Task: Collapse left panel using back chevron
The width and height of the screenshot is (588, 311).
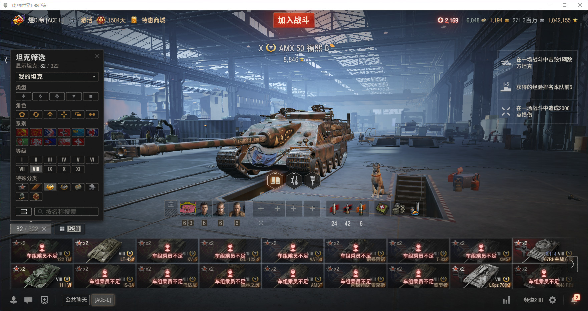Action: (6, 60)
